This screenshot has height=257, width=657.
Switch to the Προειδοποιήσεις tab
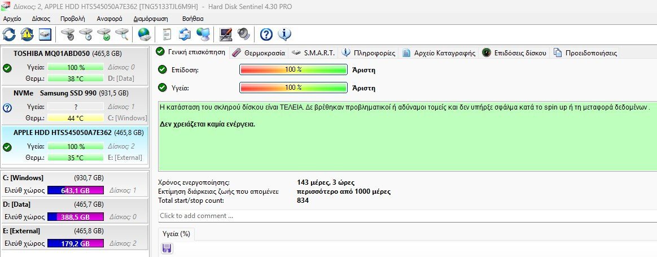585,53
